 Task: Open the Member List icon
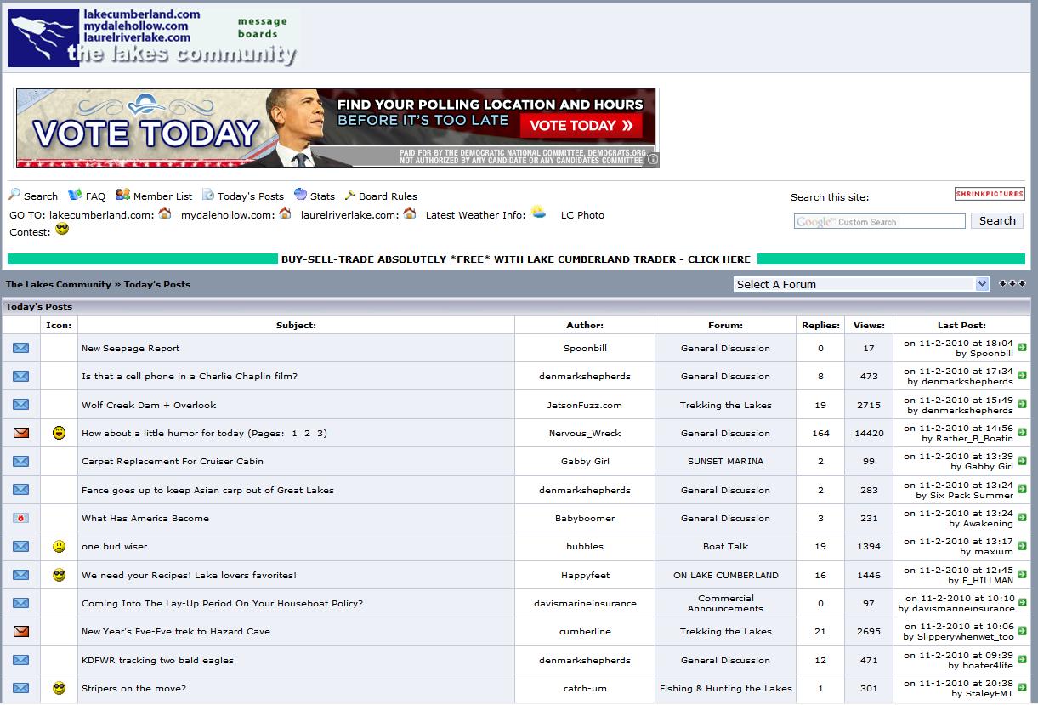coord(122,195)
